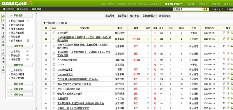
Task: Click the tools icon in the ID 58 row
Action: [224, 46]
